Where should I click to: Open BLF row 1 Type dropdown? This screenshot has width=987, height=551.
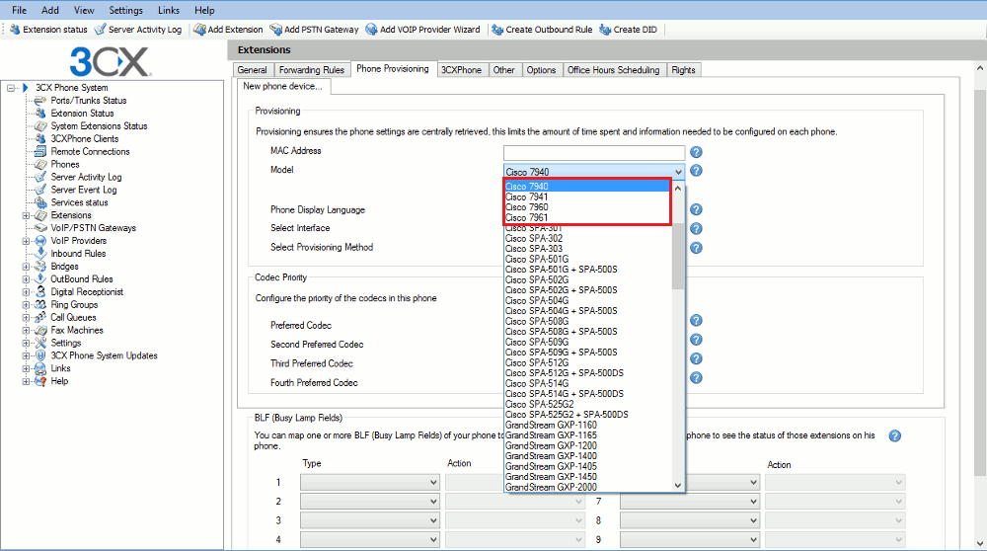369,482
